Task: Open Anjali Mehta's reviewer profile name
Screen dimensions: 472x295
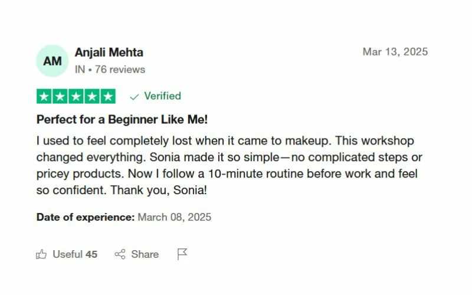Action: point(109,53)
